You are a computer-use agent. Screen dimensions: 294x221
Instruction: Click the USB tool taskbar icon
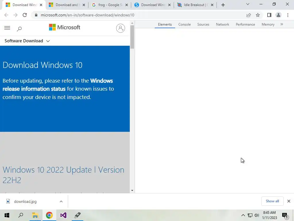tap(78, 215)
